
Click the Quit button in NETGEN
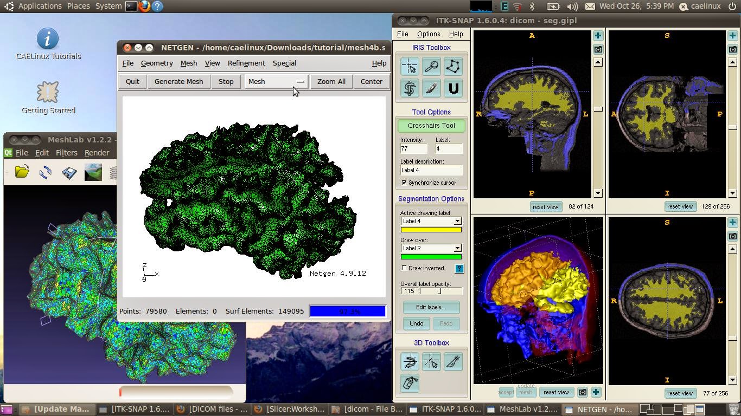point(132,81)
